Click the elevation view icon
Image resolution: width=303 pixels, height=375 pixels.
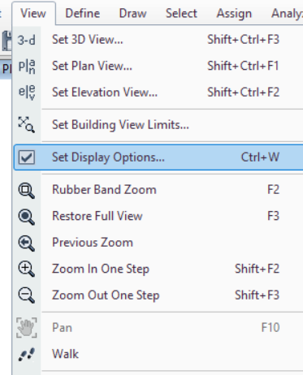pos(27,93)
